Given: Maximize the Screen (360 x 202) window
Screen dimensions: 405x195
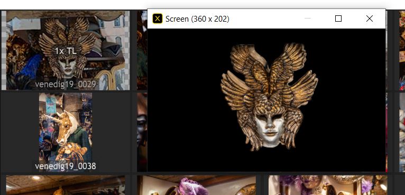Looking at the screenshot, I should tap(338, 18).
